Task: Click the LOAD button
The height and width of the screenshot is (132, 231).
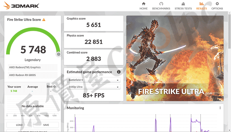Action: point(19,125)
